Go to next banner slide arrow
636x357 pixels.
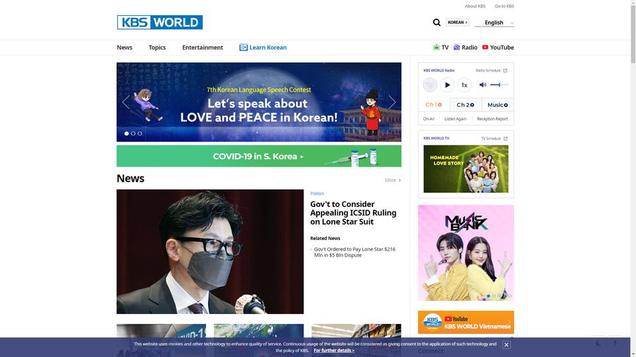[x=392, y=102]
